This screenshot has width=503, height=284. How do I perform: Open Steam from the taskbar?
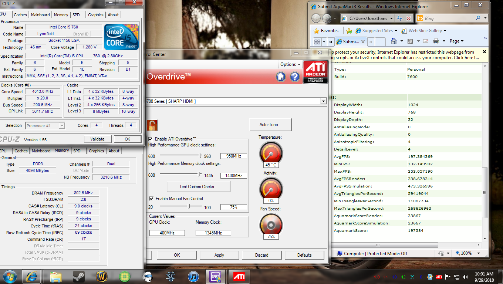[x=78, y=276]
